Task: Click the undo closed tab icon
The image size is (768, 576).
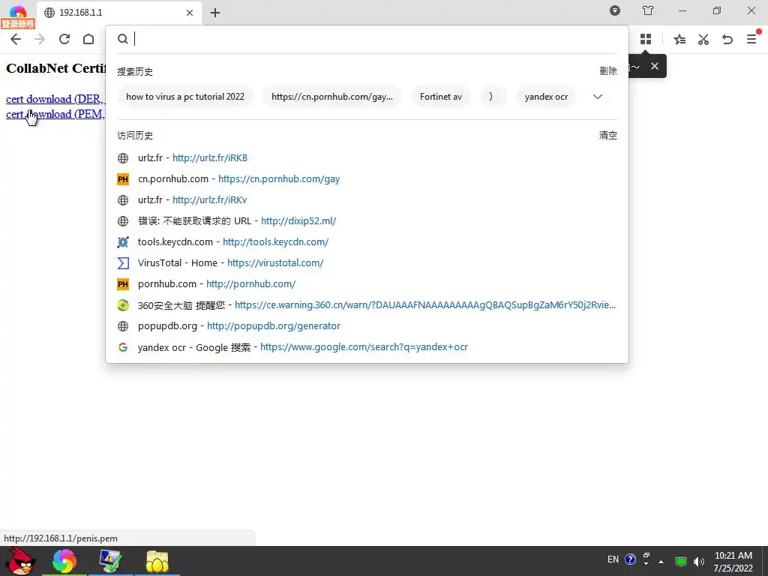Action: pyautogui.click(x=727, y=39)
